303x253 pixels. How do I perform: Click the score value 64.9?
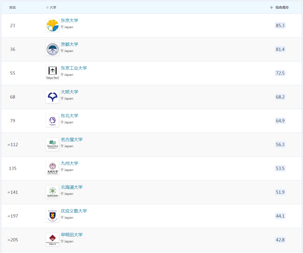pos(280,120)
